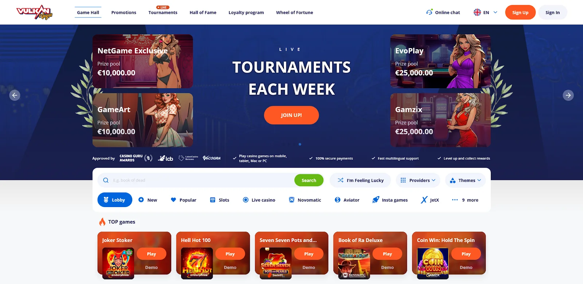Open the JetX games category
583x284 pixels.
pos(430,200)
